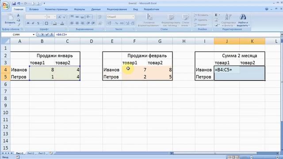
Task: Open Find and Select (Найти и выделить)
Action: [x=243, y=20]
